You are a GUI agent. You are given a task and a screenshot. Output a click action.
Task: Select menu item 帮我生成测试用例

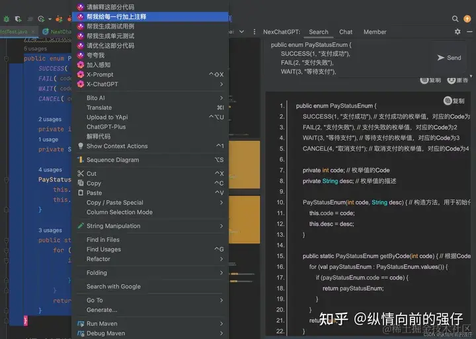point(150,26)
